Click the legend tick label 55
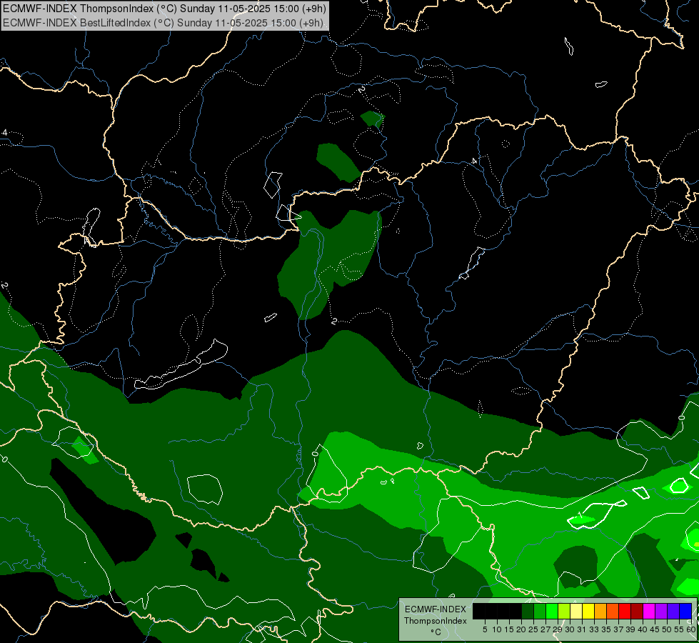Screen dimensions: 699x643 [679, 629]
